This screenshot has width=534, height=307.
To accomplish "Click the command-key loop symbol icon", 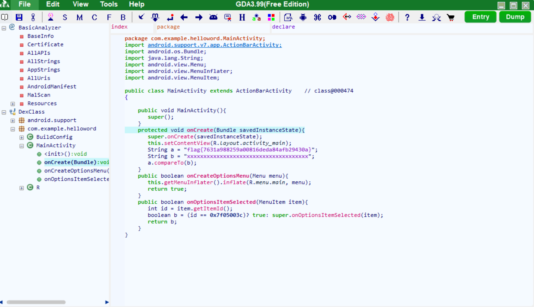I will (317, 17).
